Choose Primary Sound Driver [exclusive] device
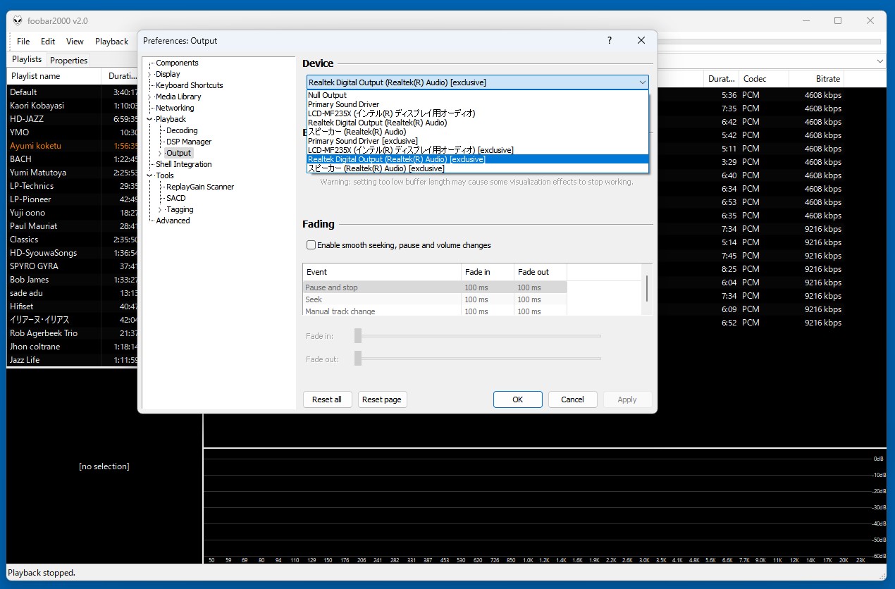Screen dimensions: 895x589 point(478,141)
